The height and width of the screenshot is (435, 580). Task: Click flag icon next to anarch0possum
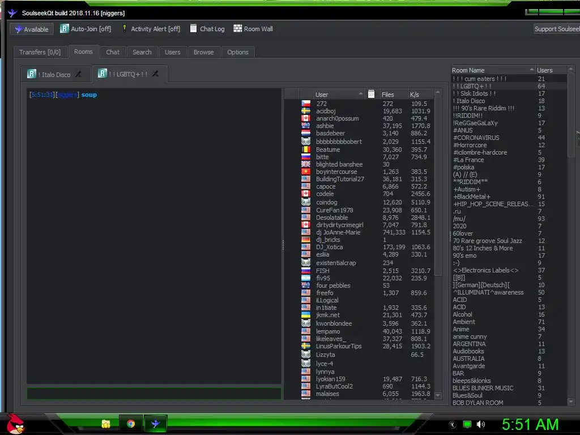point(306,118)
